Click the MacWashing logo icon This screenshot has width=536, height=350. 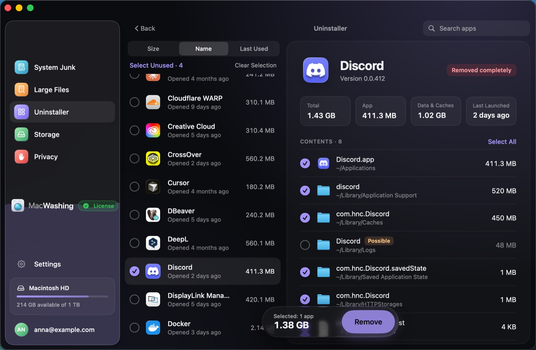(18, 206)
